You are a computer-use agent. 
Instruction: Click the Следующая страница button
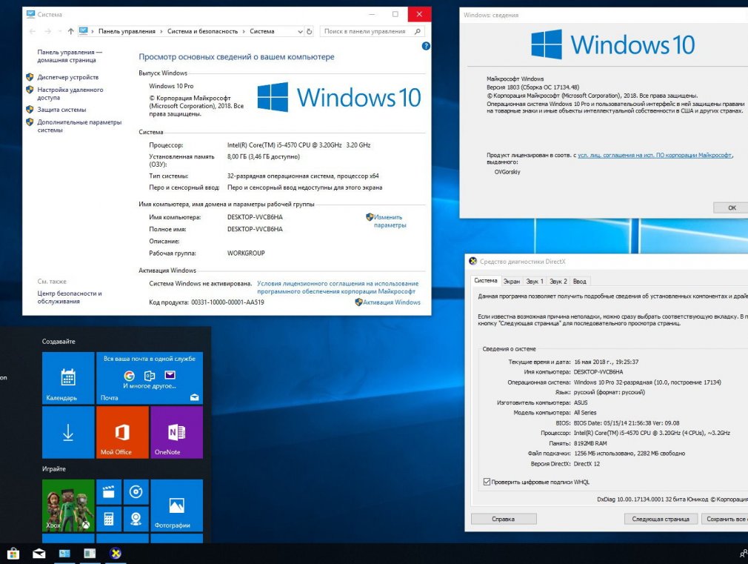(x=661, y=519)
